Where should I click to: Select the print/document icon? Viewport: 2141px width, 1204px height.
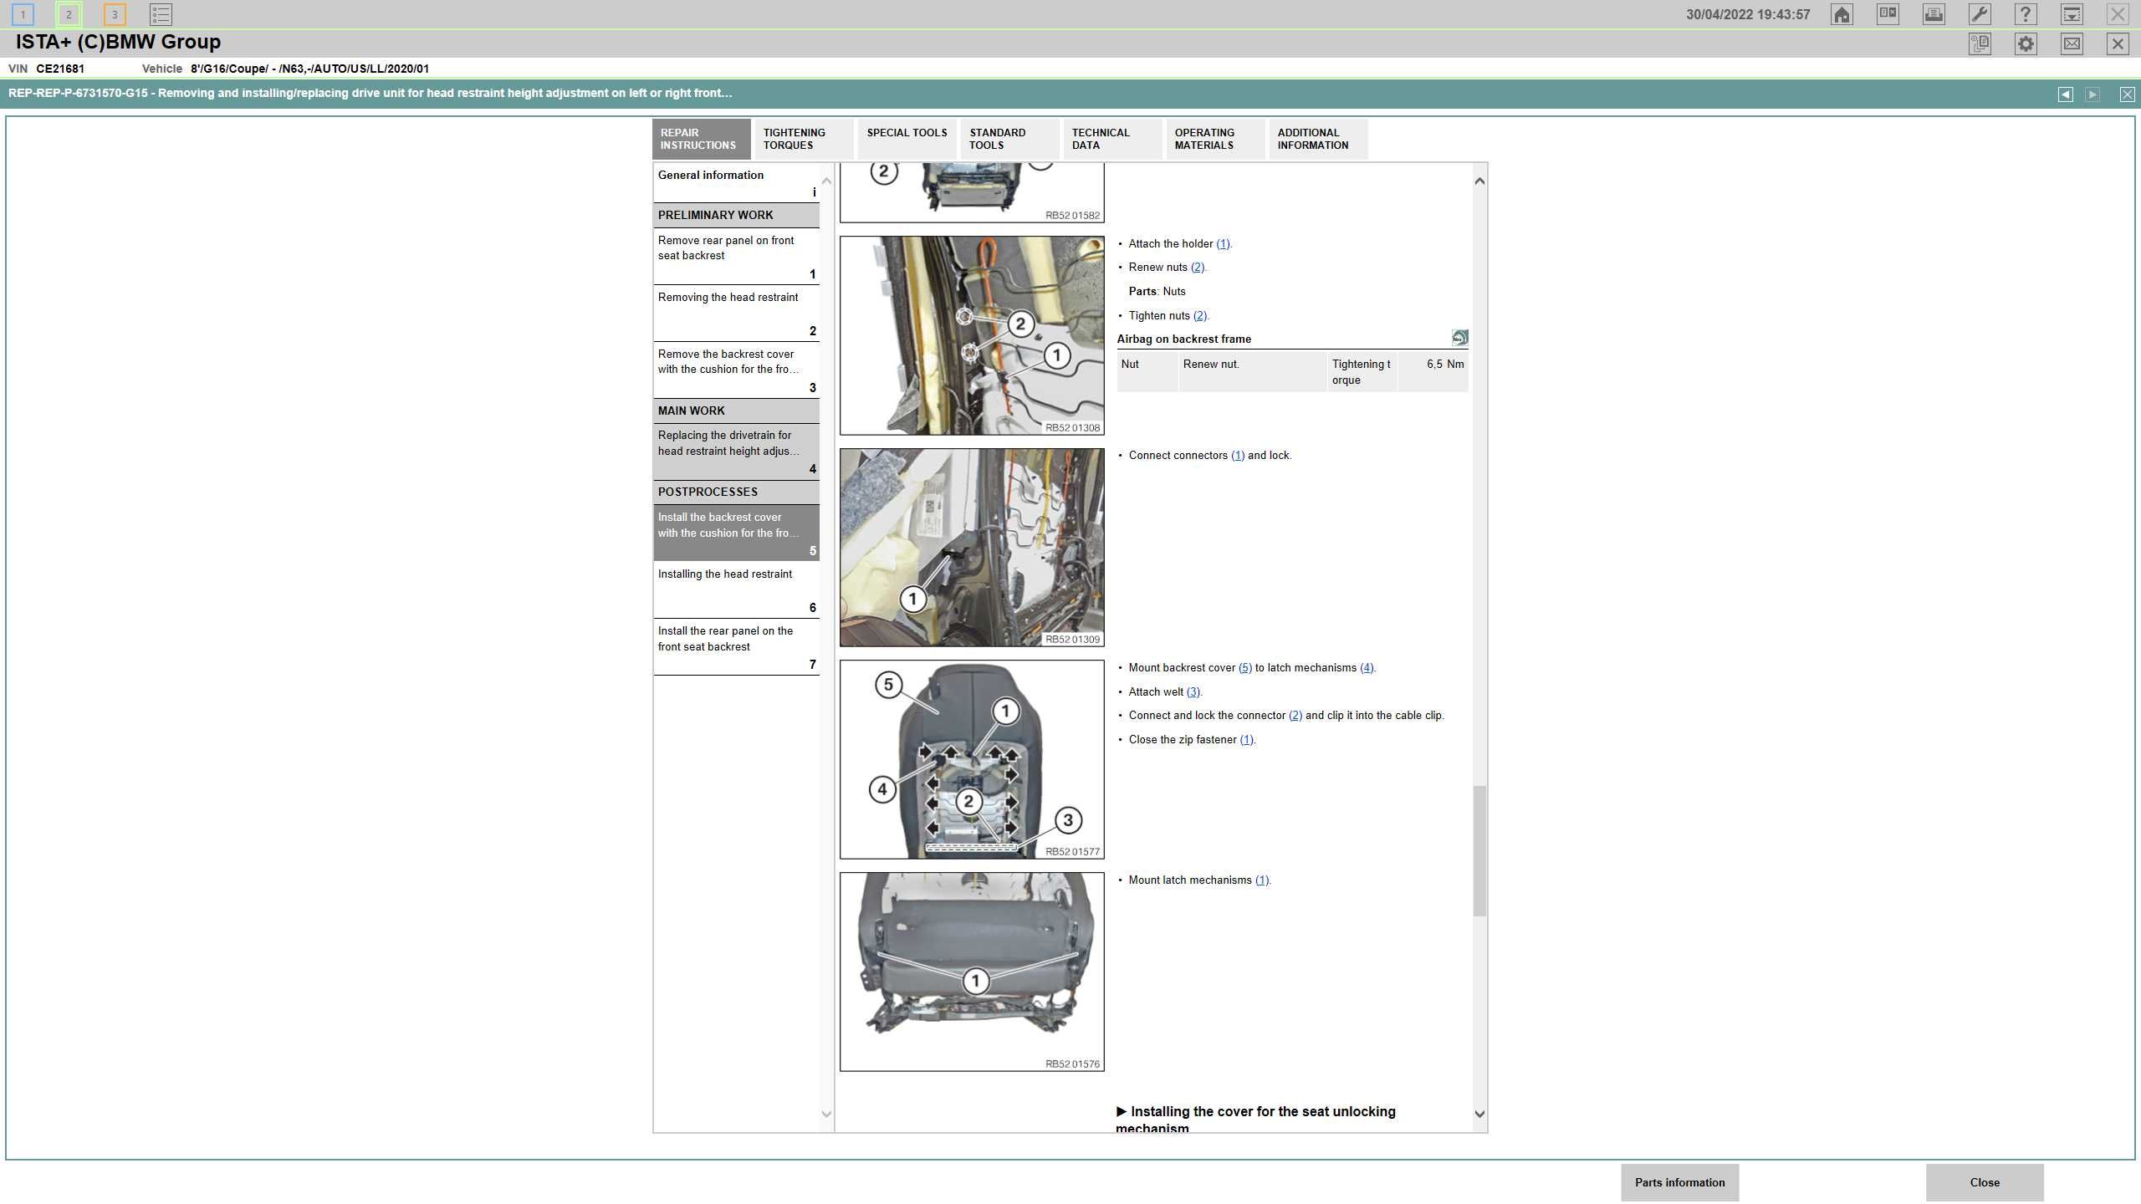[1932, 13]
